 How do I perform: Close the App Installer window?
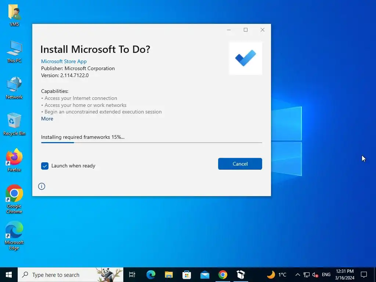coord(262,30)
